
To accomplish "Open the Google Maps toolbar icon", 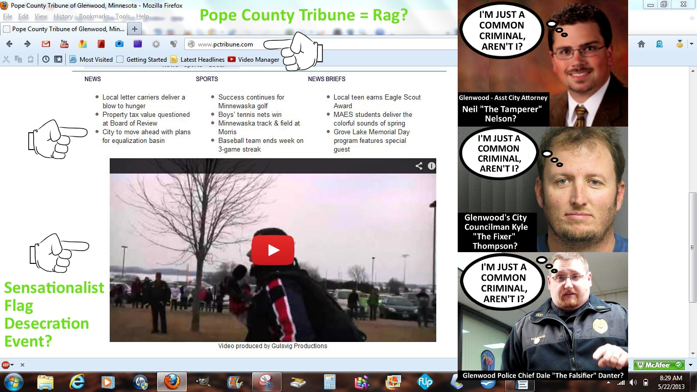I will (x=83, y=44).
